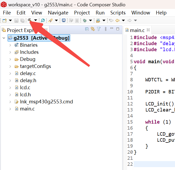Collapse the g2553 project node
175x170 pixels.
4,38
